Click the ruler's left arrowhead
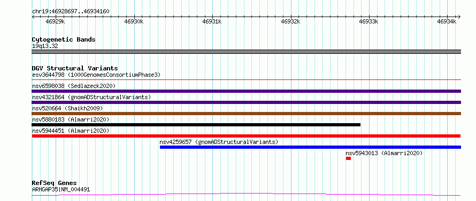The width and height of the screenshot is (476, 201). (x=33, y=17)
